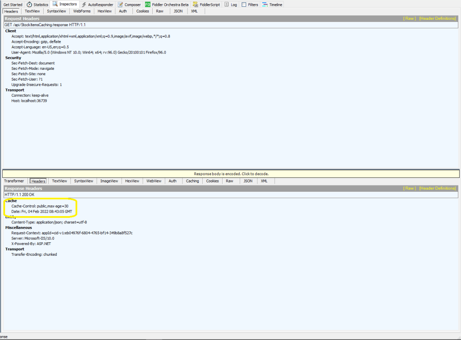
Task: Click Raw link in Request Headers bar
Action: pos(409,18)
